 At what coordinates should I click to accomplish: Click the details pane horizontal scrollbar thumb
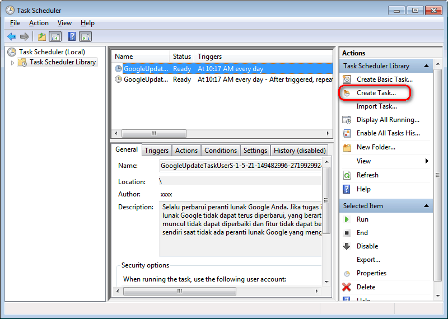180,292
